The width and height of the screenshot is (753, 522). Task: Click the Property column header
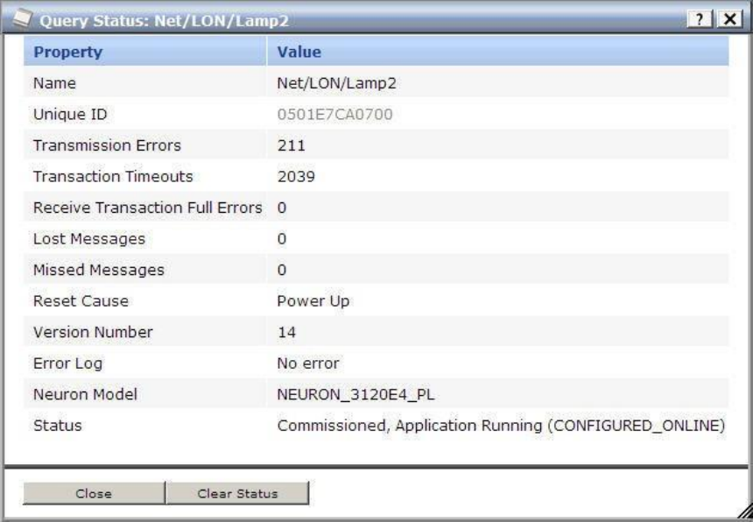coord(145,52)
